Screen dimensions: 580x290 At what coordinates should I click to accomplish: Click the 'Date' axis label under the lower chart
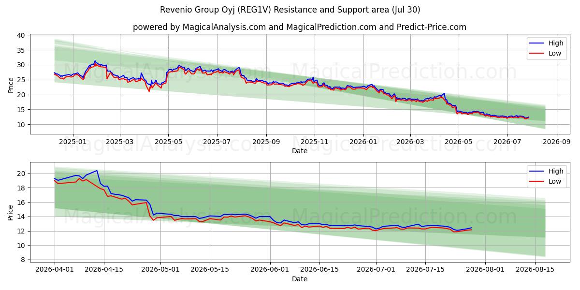(x=300, y=279)
